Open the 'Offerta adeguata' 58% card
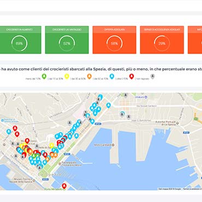 pyautogui.click(x=114, y=40)
